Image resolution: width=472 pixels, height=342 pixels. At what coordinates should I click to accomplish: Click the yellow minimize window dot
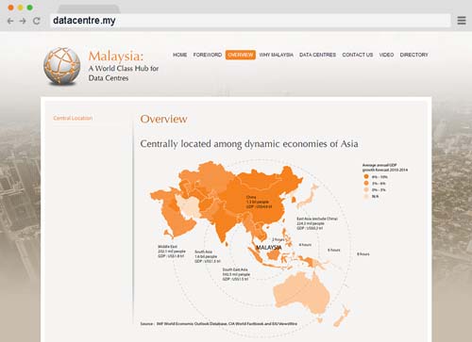[x=21, y=8]
